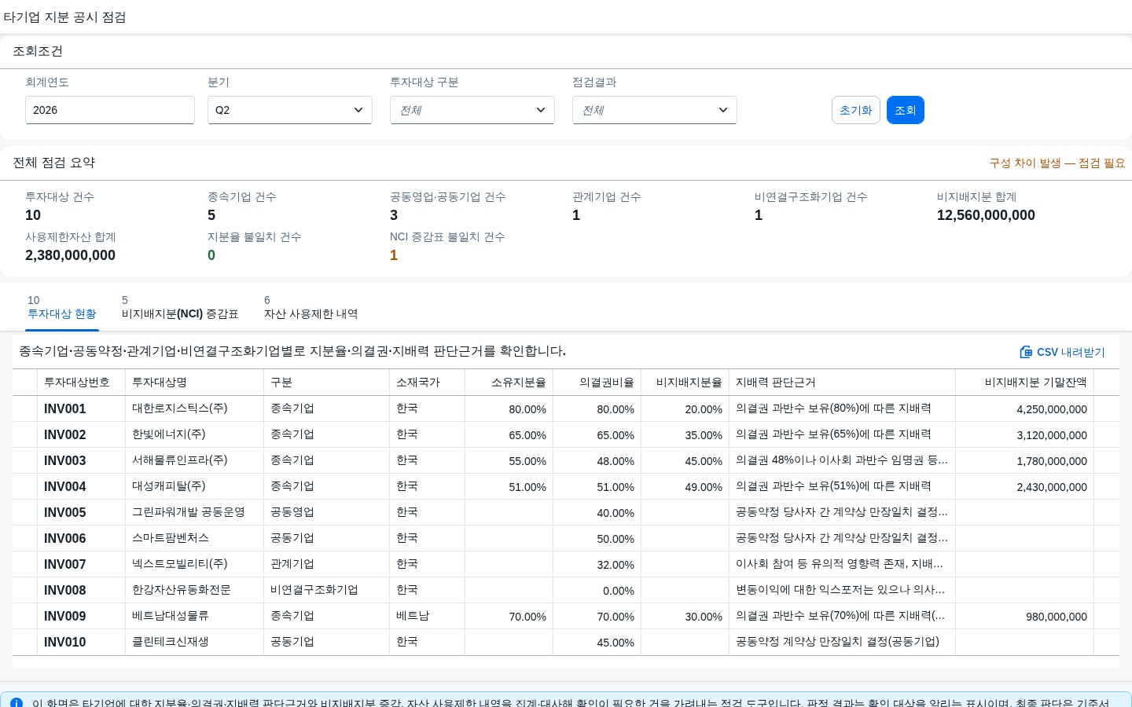Click 베트남 country cell
The height and width of the screenshot is (707, 1132).
click(x=428, y=616)
